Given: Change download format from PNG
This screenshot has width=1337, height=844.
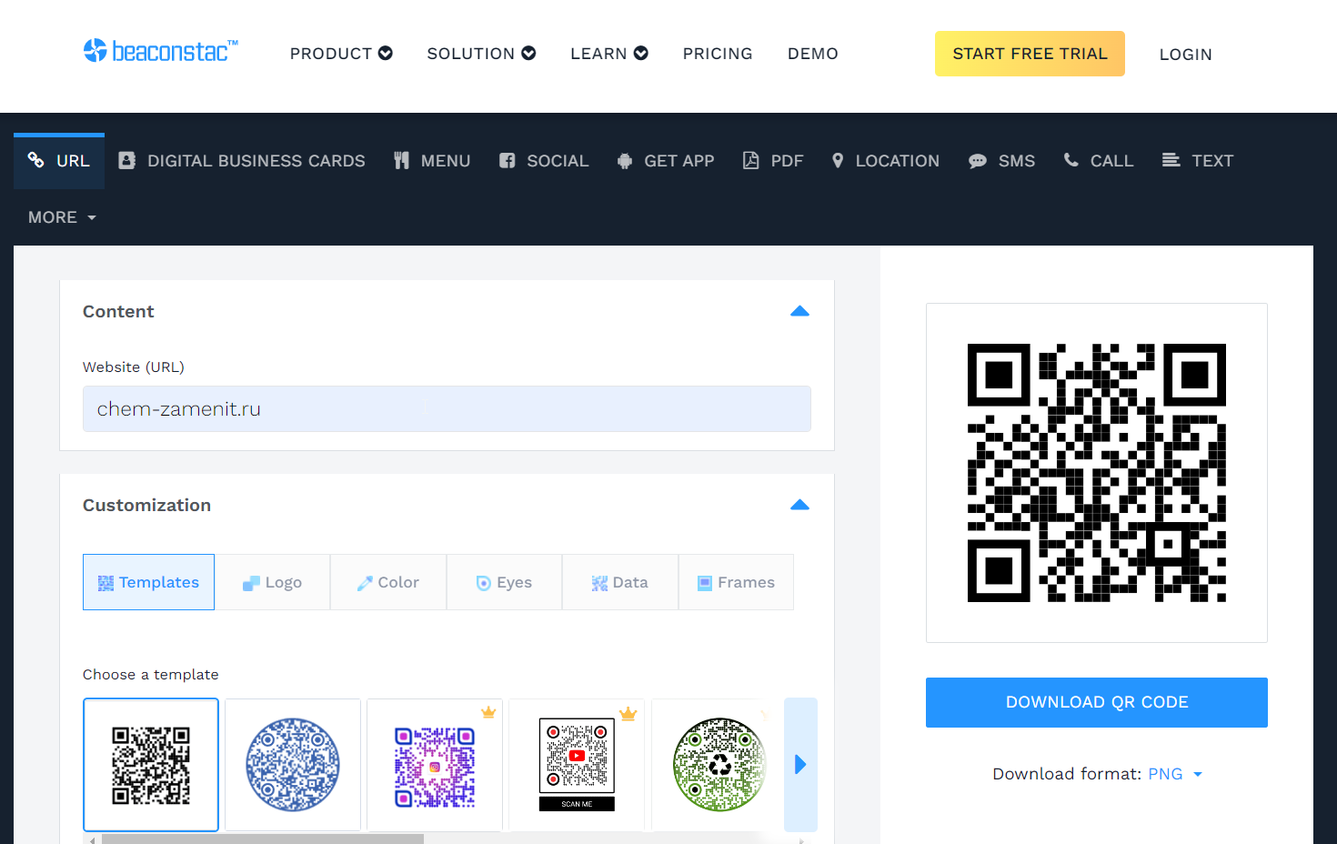Looking at the screenshot, I should coord(1175,774).
